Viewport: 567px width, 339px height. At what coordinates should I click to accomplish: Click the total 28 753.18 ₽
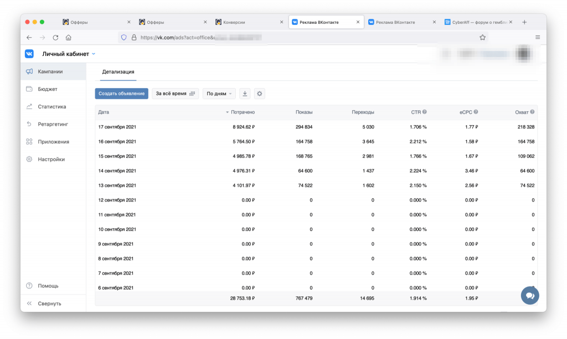243,299
